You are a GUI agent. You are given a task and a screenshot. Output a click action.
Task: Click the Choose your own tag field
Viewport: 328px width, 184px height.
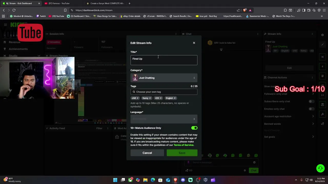point(164,92)
